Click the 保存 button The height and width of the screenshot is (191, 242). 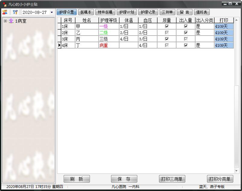point(124,179)
